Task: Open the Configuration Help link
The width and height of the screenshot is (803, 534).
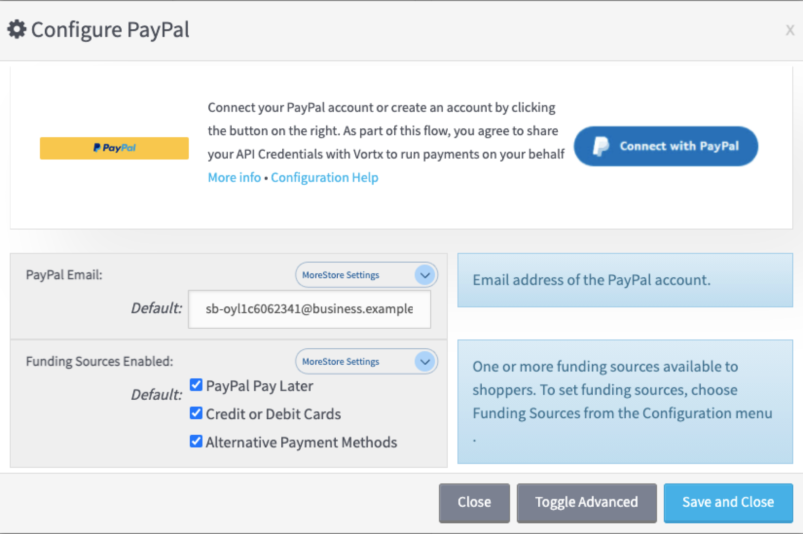Action: 325,178
